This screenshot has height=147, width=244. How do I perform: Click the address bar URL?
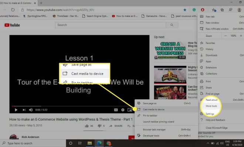pyautogui.click(x=61, y=10)
